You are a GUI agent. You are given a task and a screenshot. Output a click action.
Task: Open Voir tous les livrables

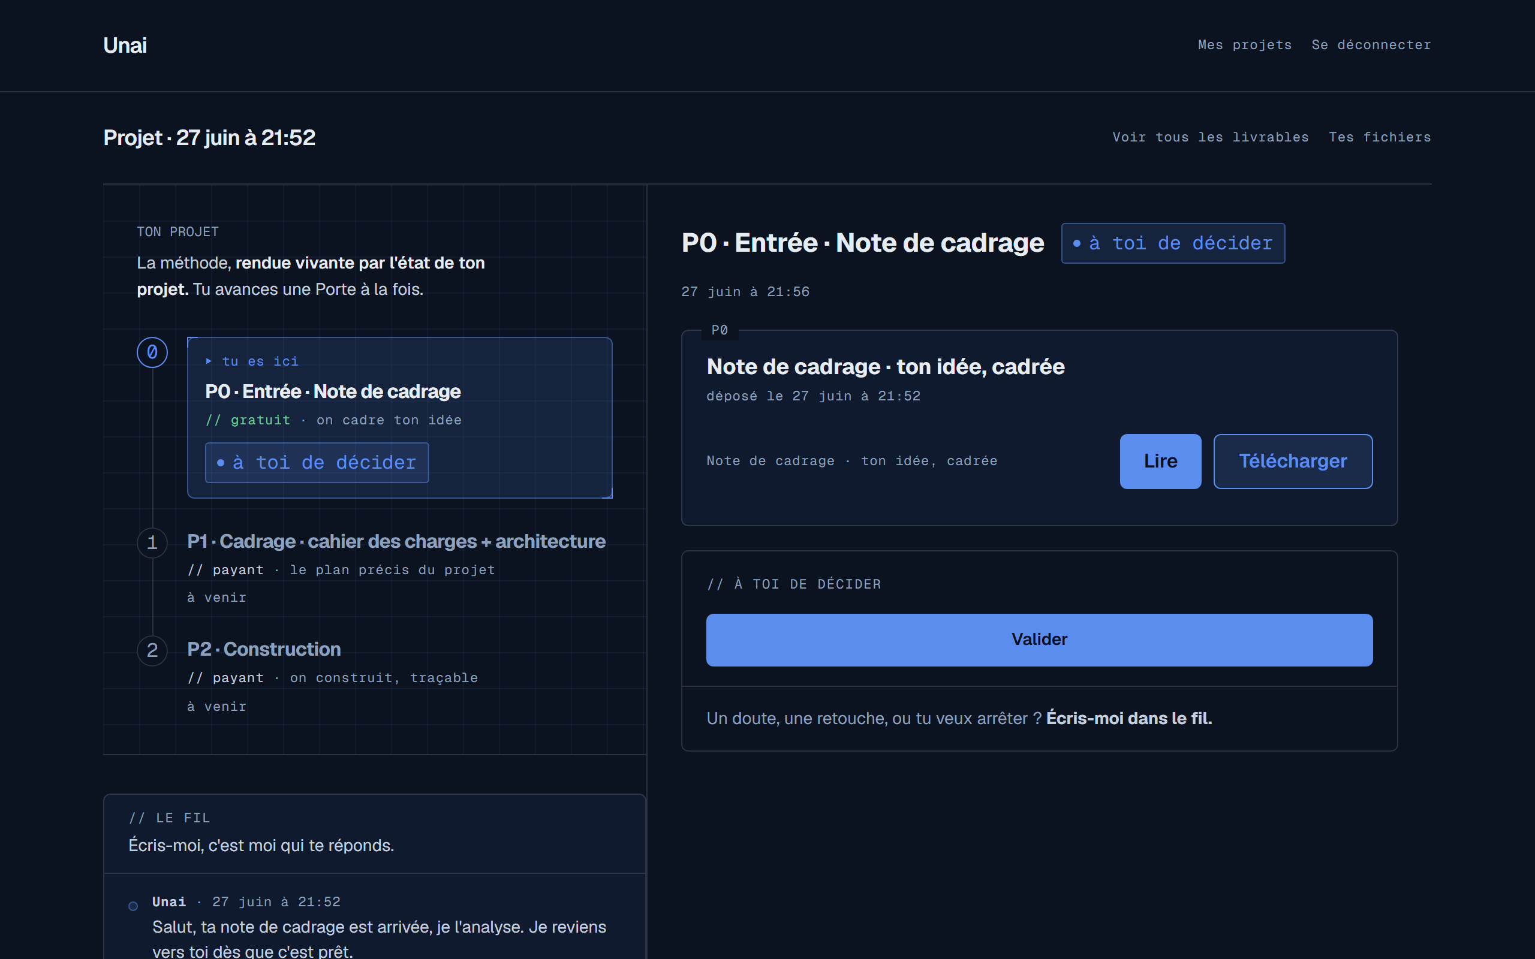(1210, 137)
